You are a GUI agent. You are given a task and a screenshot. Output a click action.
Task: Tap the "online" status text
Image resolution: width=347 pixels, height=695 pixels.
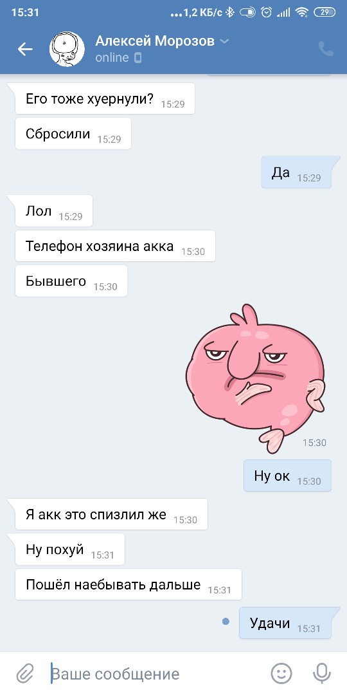point(112,58)
